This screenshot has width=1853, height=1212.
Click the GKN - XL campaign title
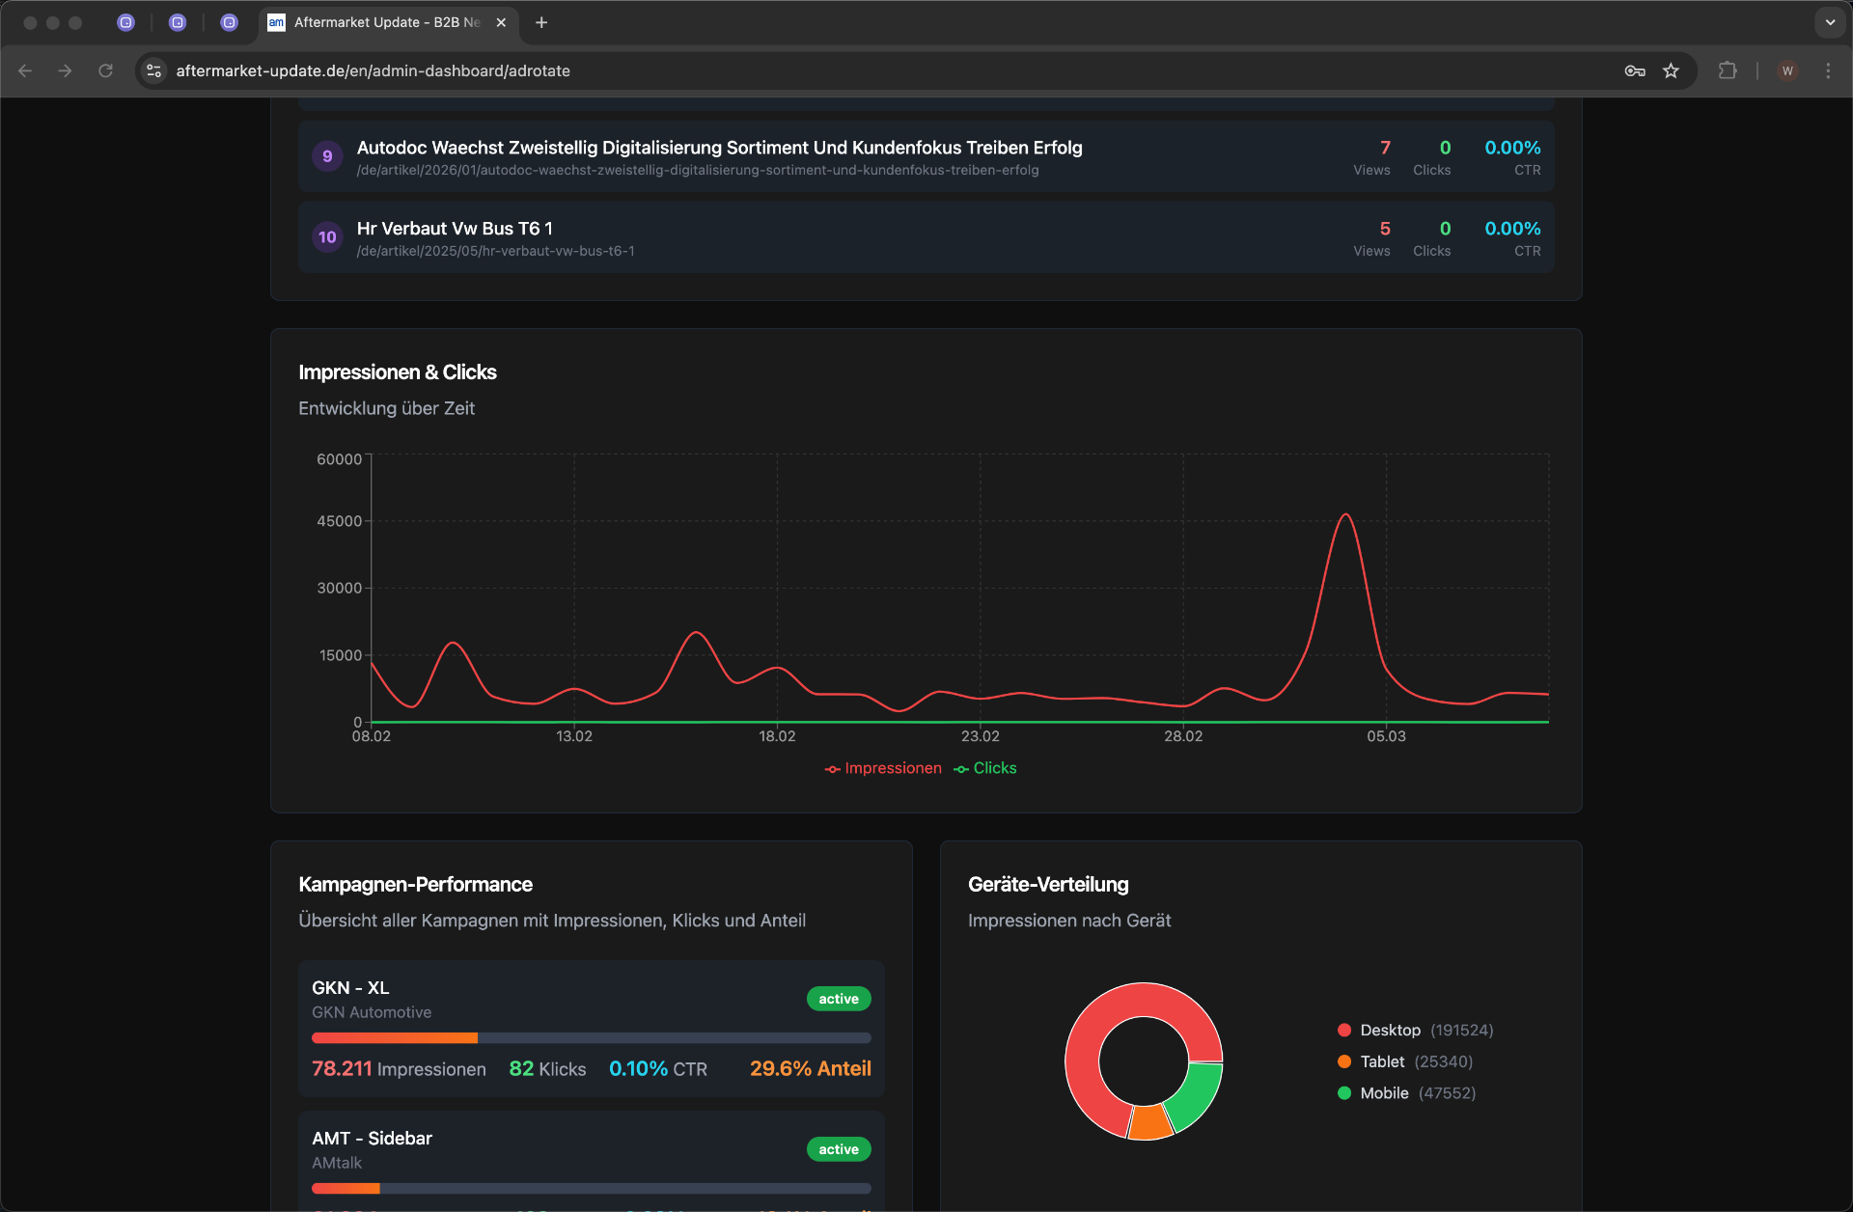point(350,988)
